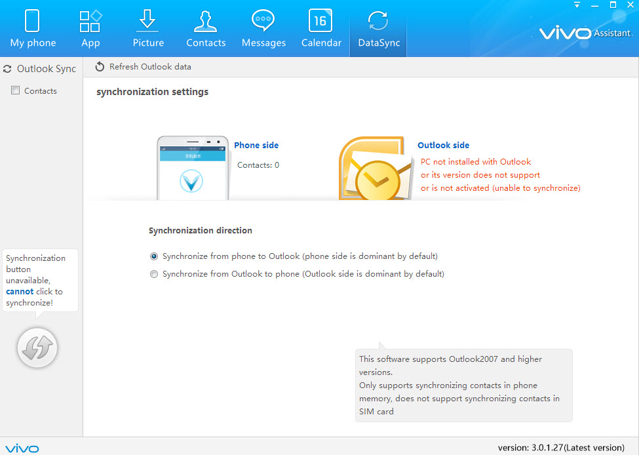The image size is (639, 455).
Task: Choose Synchronize from Outlook to phone
Action: [154, 274]
